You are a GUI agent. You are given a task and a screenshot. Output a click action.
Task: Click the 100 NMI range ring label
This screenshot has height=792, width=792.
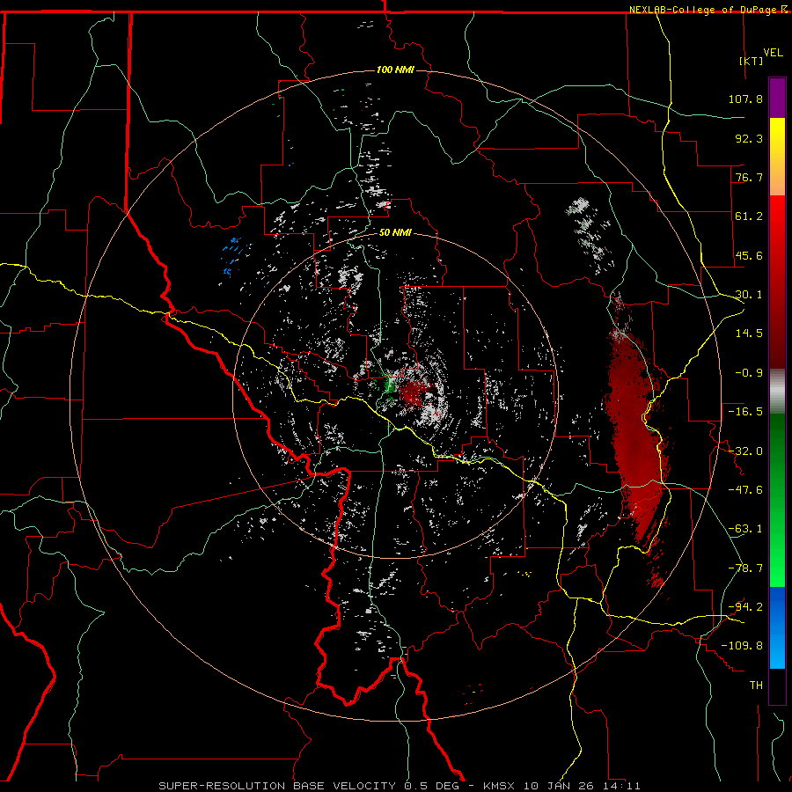(395, 70)
